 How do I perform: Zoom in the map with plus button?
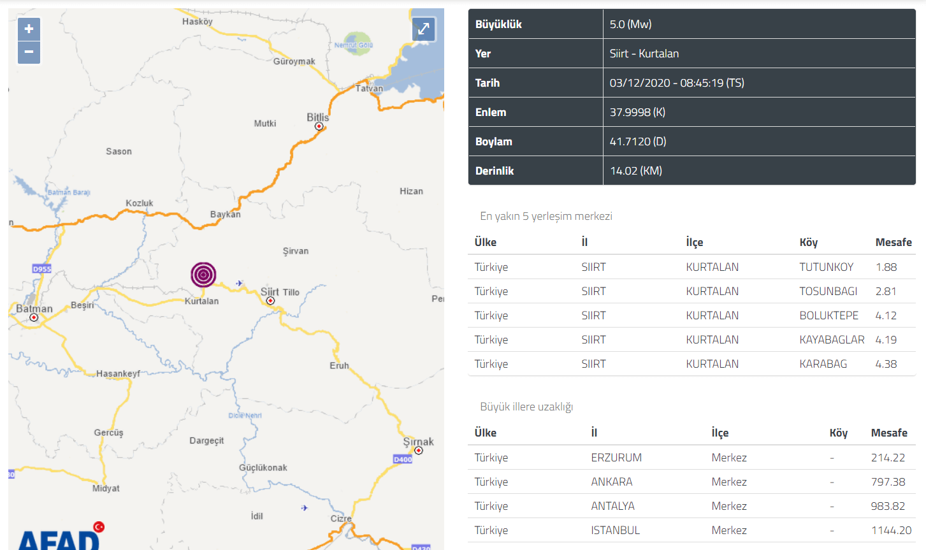29,29
